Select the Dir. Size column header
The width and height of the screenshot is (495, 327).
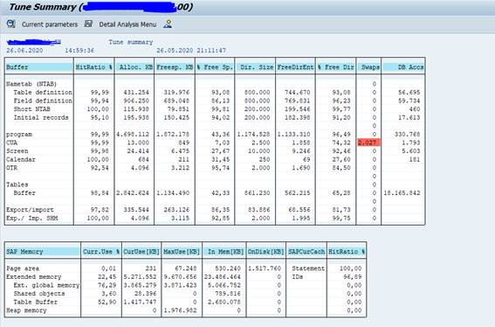tap(255, 67)
